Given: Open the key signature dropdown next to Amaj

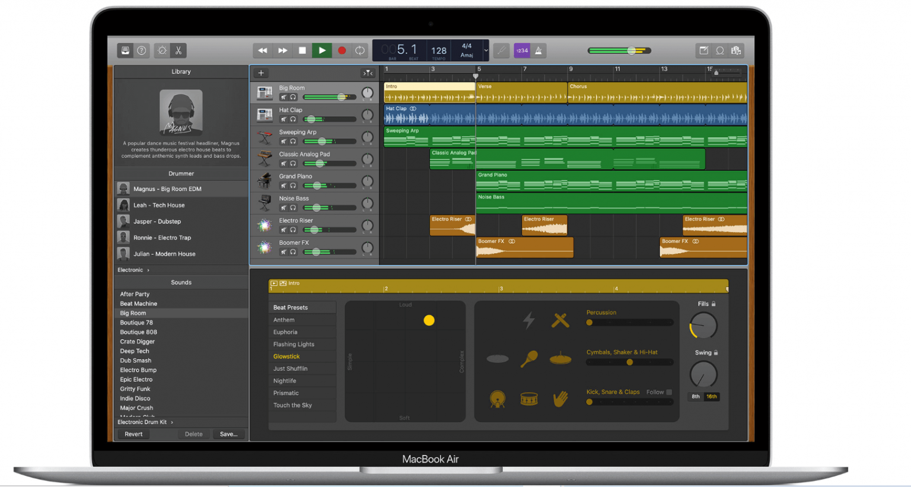Looking at the screenshot, I should (486, 50).
